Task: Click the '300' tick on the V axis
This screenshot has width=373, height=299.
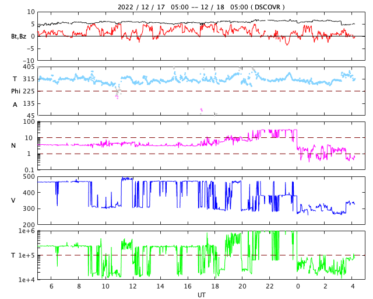Action: (x=29, y=208)
